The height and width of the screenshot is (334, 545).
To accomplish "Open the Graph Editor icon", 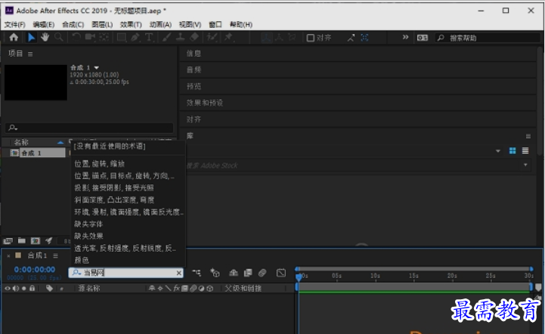I will [281, 273].
